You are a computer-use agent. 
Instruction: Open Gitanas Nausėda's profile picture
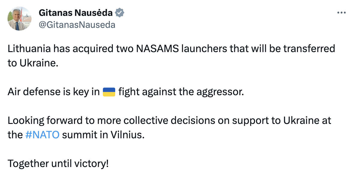(x=19, y=19)
